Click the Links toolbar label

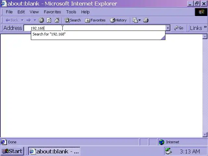tap(196, 28)
